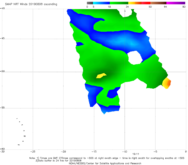Click the title text 'SMAP NRT Winds 20190808 ascending'
The image size is (188, 165).
pyautogui.click(x=31, y=4)
